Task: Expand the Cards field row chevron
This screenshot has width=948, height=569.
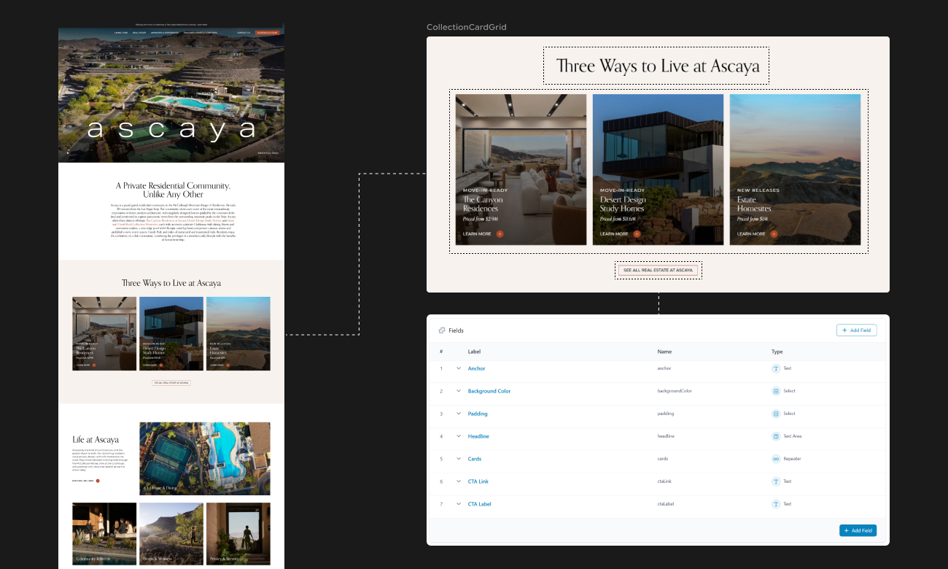Action: coord(459,459)
